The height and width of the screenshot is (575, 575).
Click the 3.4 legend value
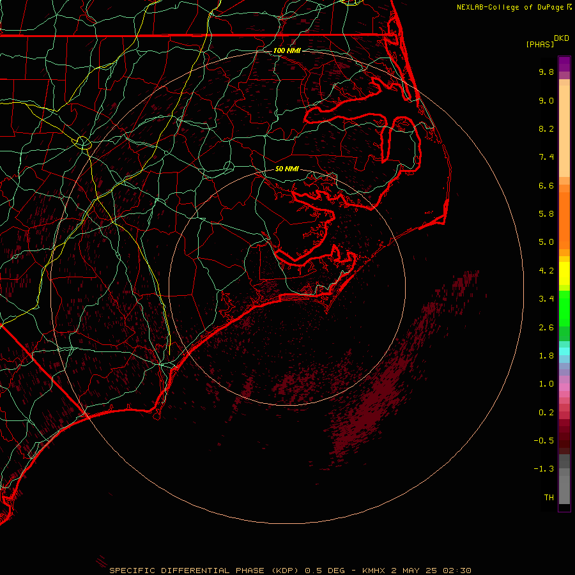546,299
